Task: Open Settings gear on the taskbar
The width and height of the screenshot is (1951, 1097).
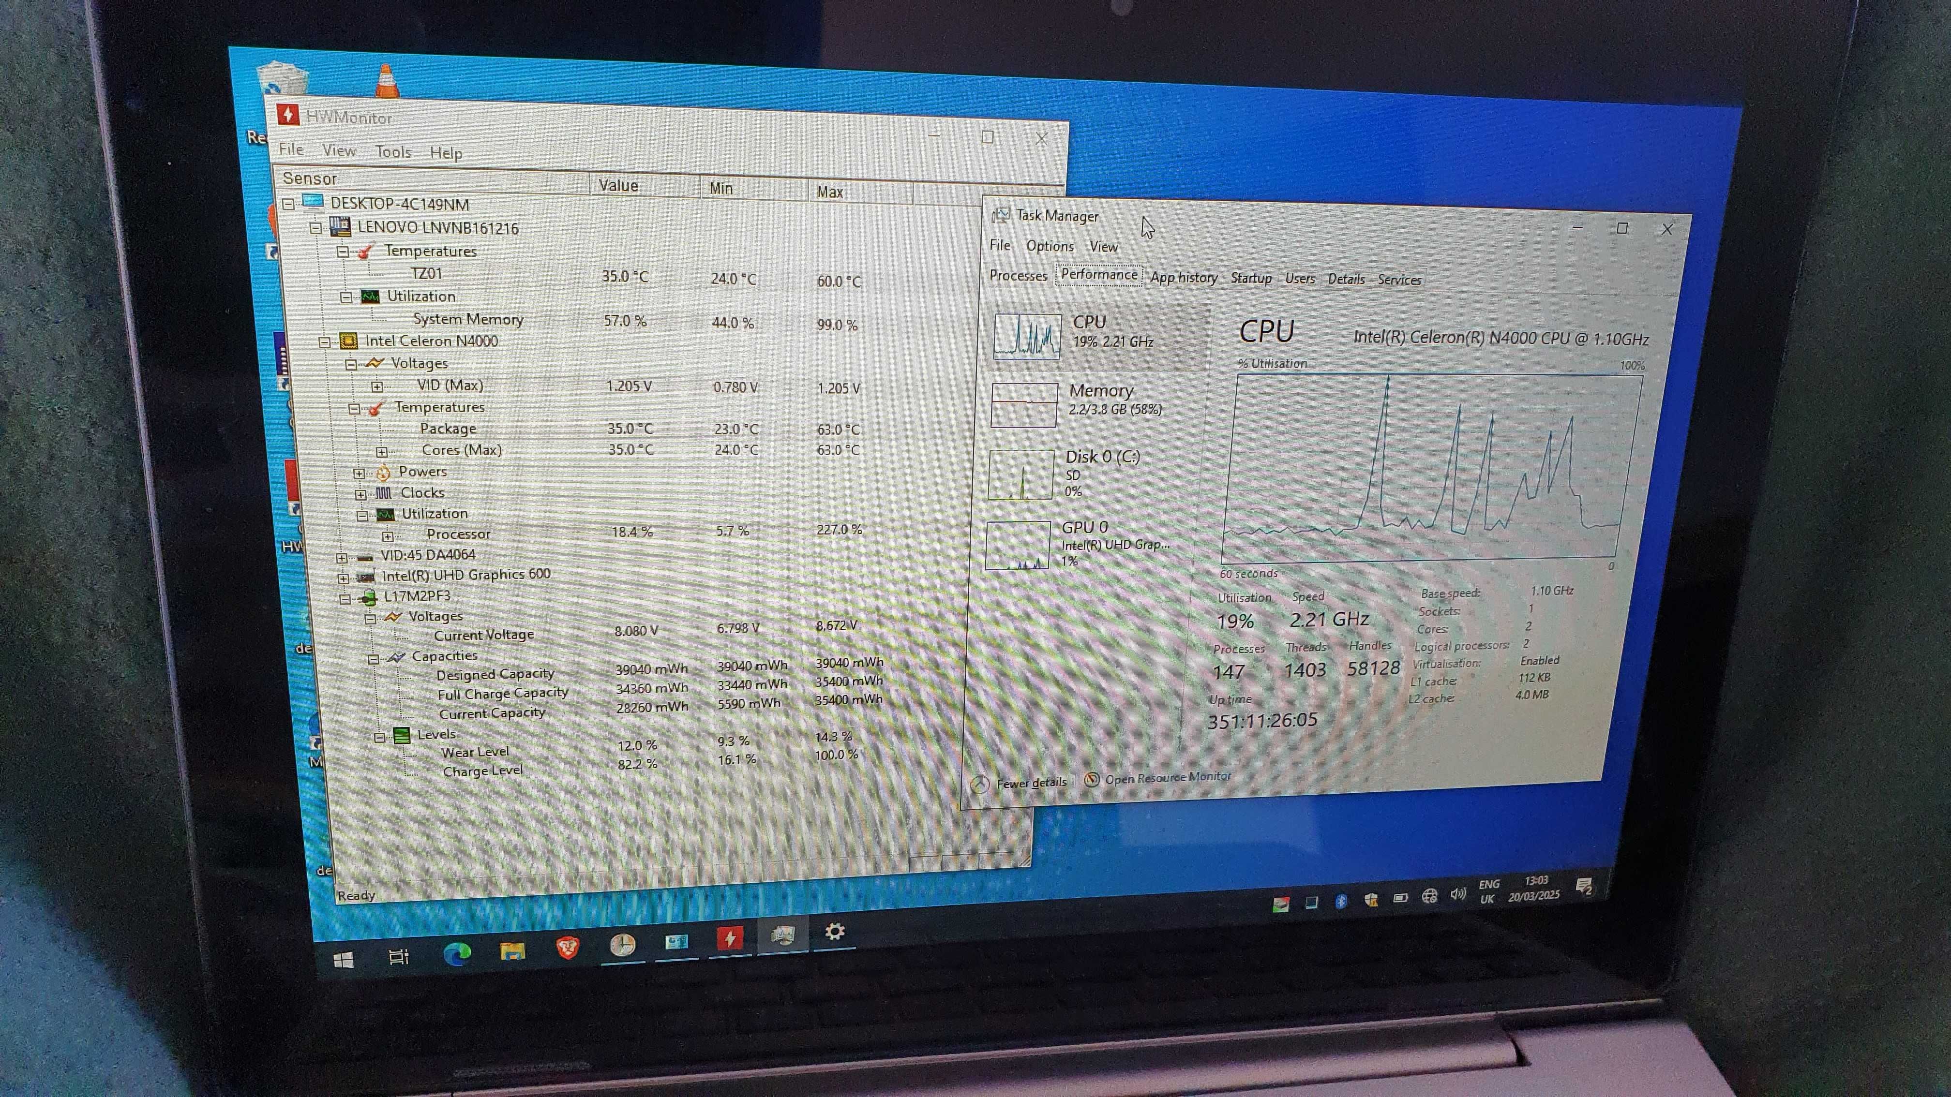Action: pos(835,931)
